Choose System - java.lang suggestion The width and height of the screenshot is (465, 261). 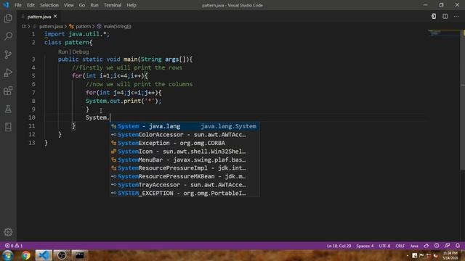pyautogui.click(x=185, y=126)
